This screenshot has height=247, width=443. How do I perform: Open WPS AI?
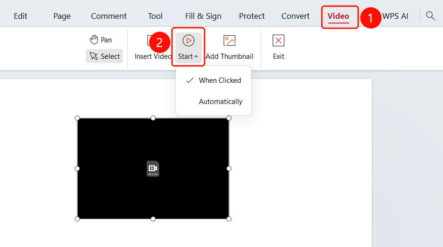[395, 16]
